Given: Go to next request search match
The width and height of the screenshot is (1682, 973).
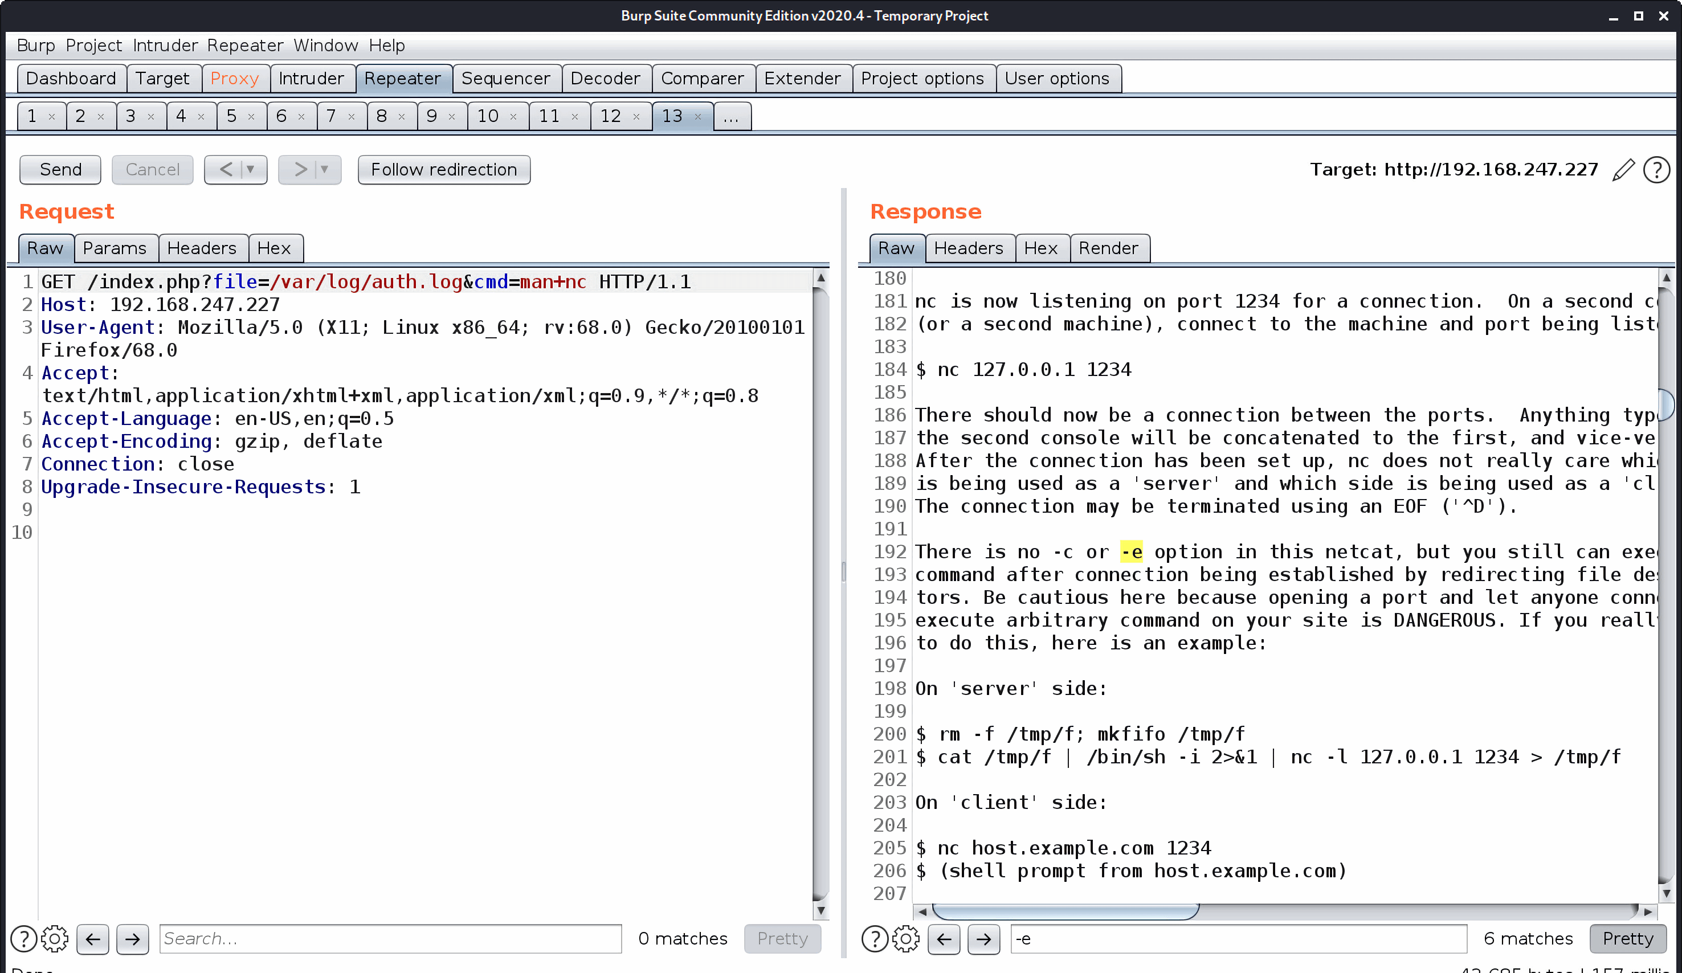Looking at the screenshot, I should 133,939.
